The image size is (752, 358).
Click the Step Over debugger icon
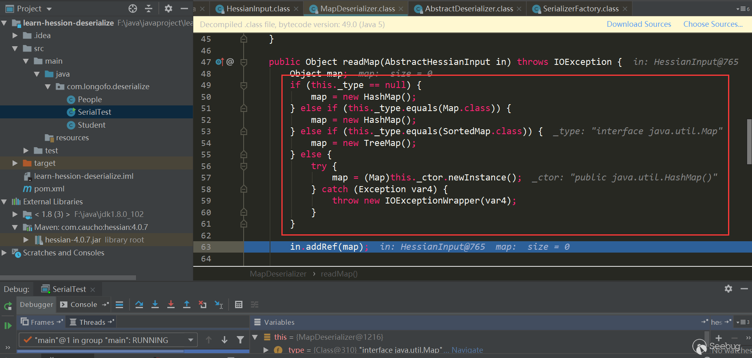[139, 304]
